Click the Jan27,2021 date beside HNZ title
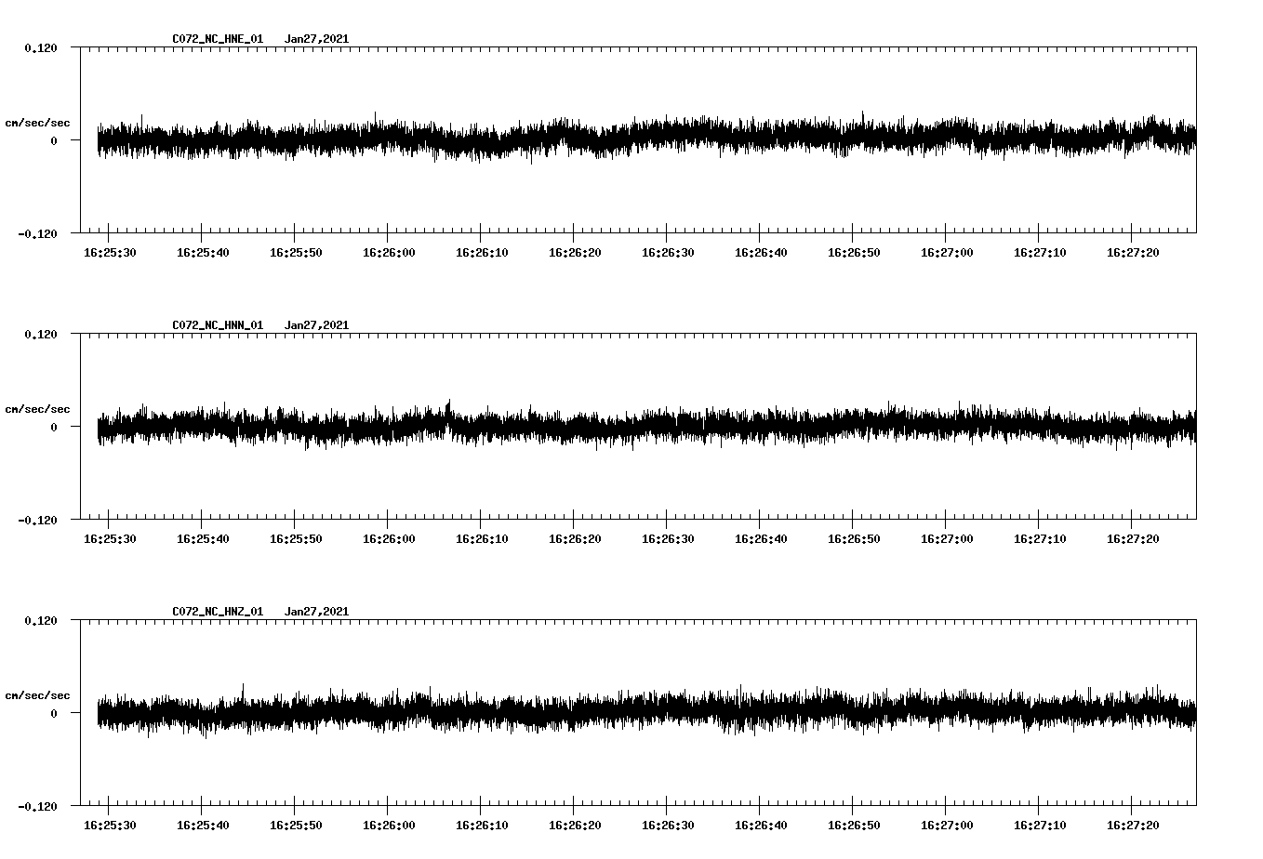This screenshot has width=1263, height=859. click(x=317, y=611)
